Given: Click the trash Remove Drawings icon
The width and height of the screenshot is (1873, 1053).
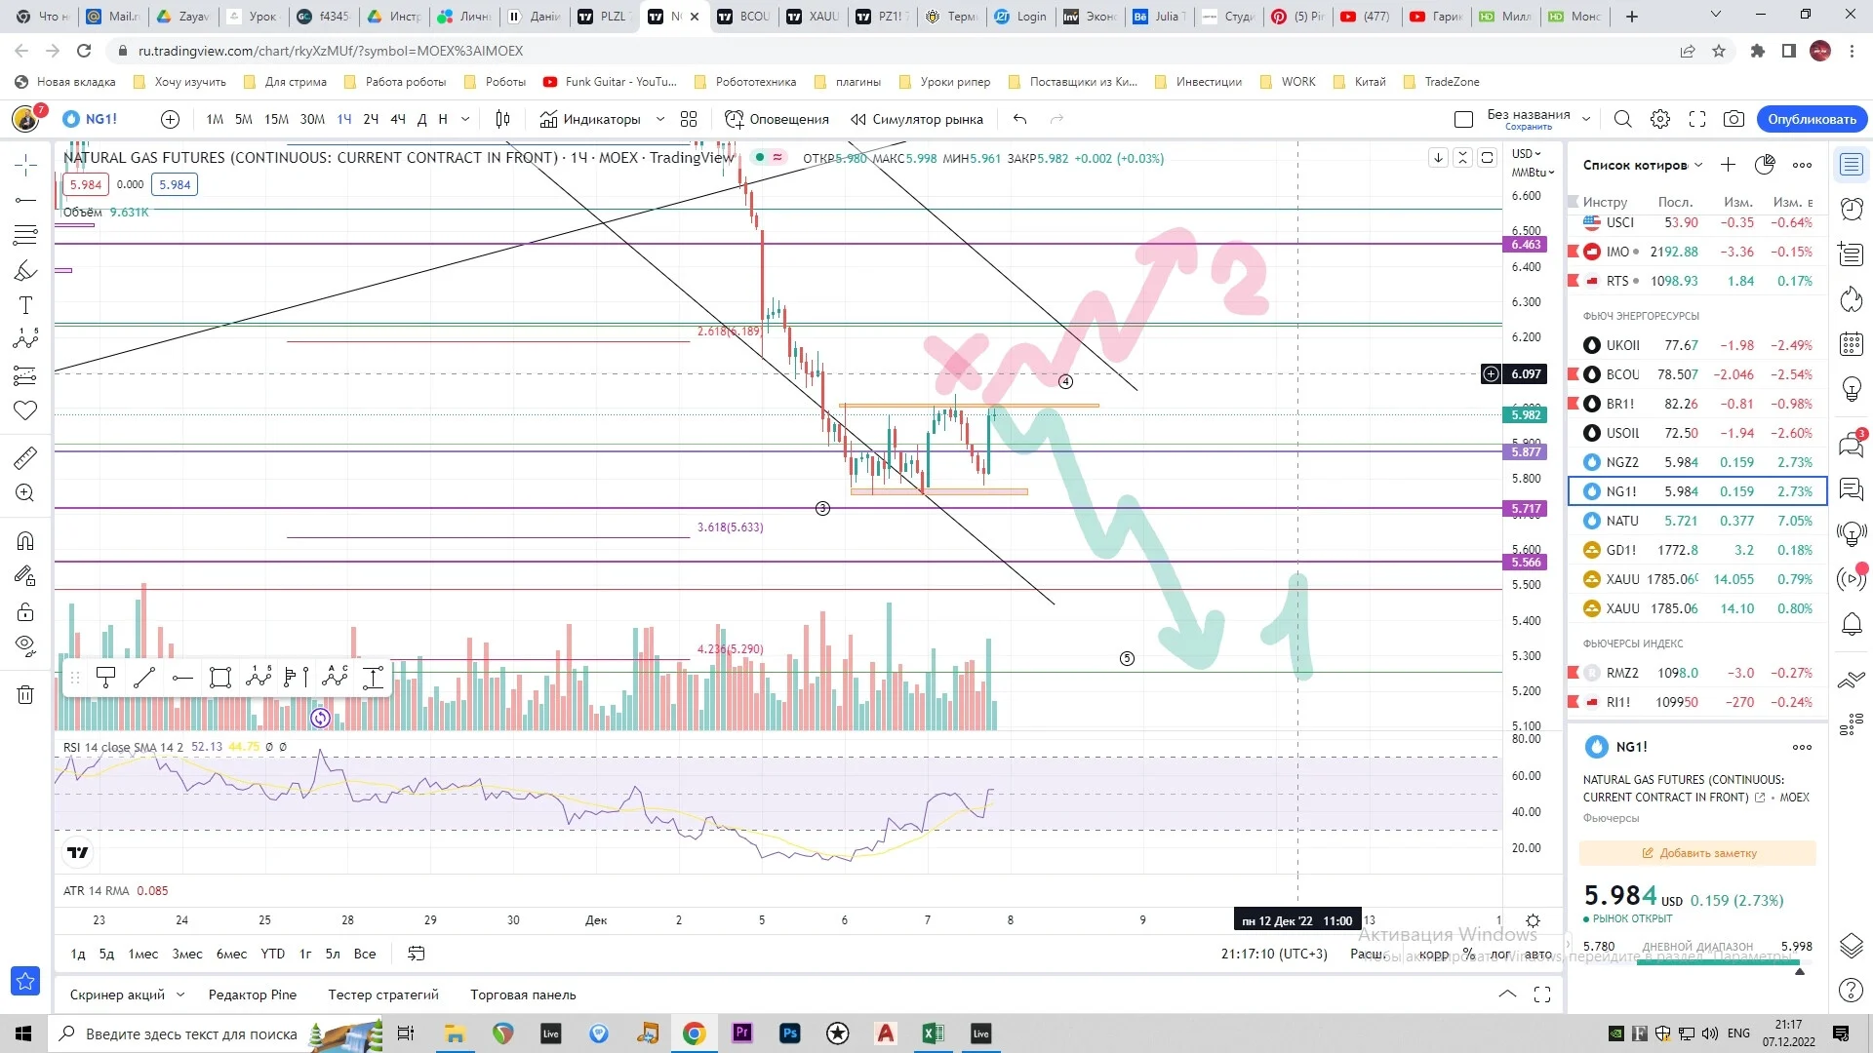Looking at the screenshot, I should tap(25, 695).
